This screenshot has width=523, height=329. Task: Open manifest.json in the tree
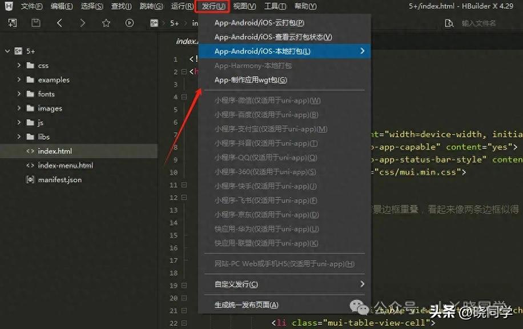point(60,180)
